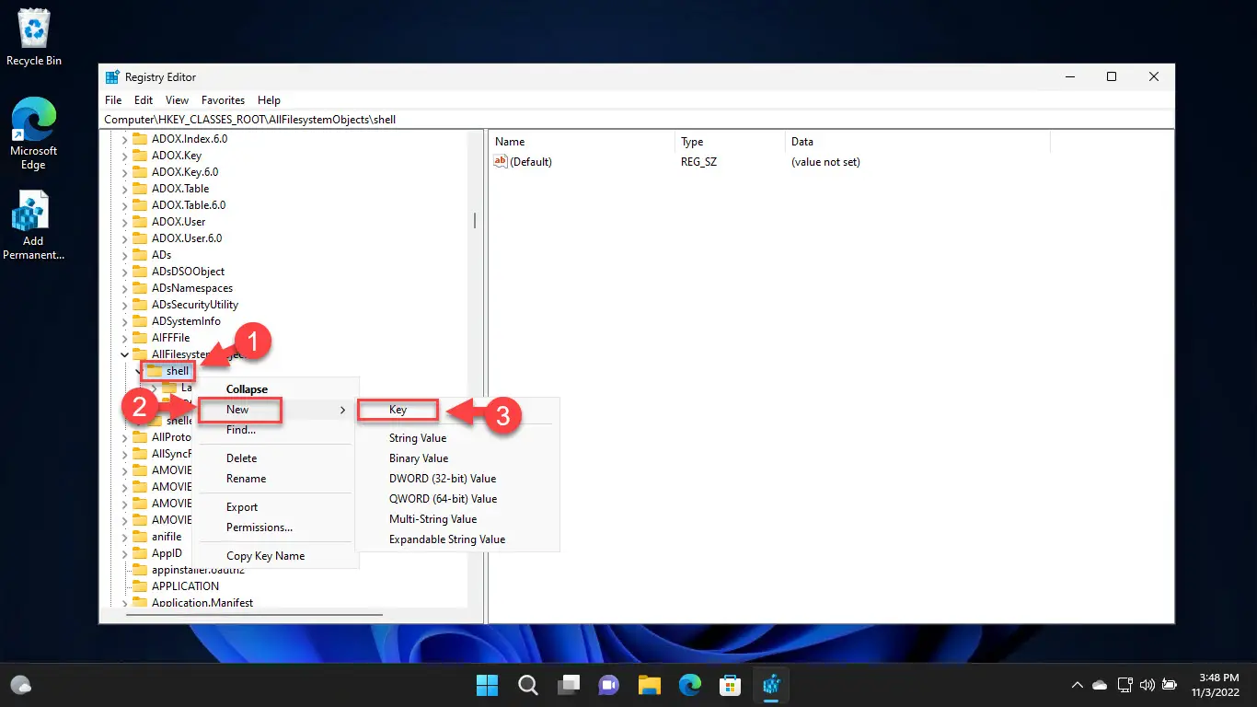Launch Microsoft Edge from the taskbar
1257x707 pixels.
click(x=690, y=685)
